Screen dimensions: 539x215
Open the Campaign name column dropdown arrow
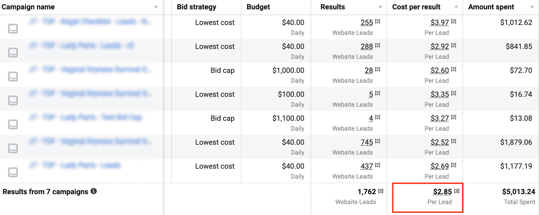[x=156, y=7]
